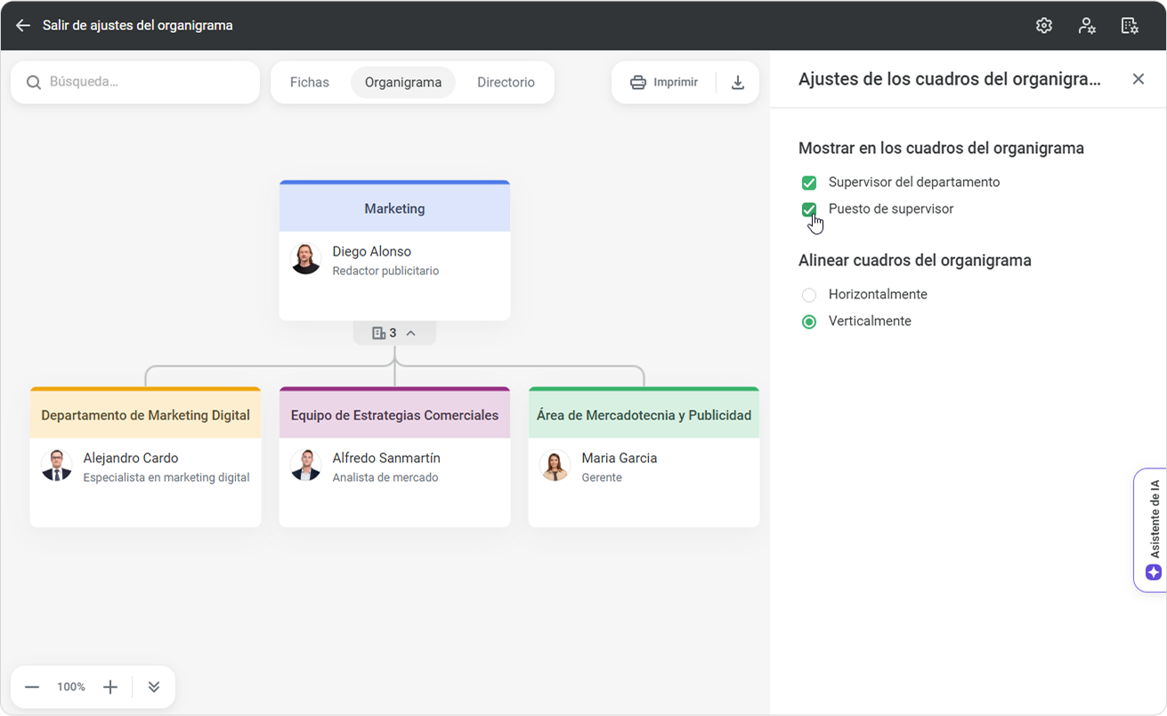The height and width of the screenshot is (716, 1167).
Task: Open the gear settings icon in top bar
Action: (1044, 26)
